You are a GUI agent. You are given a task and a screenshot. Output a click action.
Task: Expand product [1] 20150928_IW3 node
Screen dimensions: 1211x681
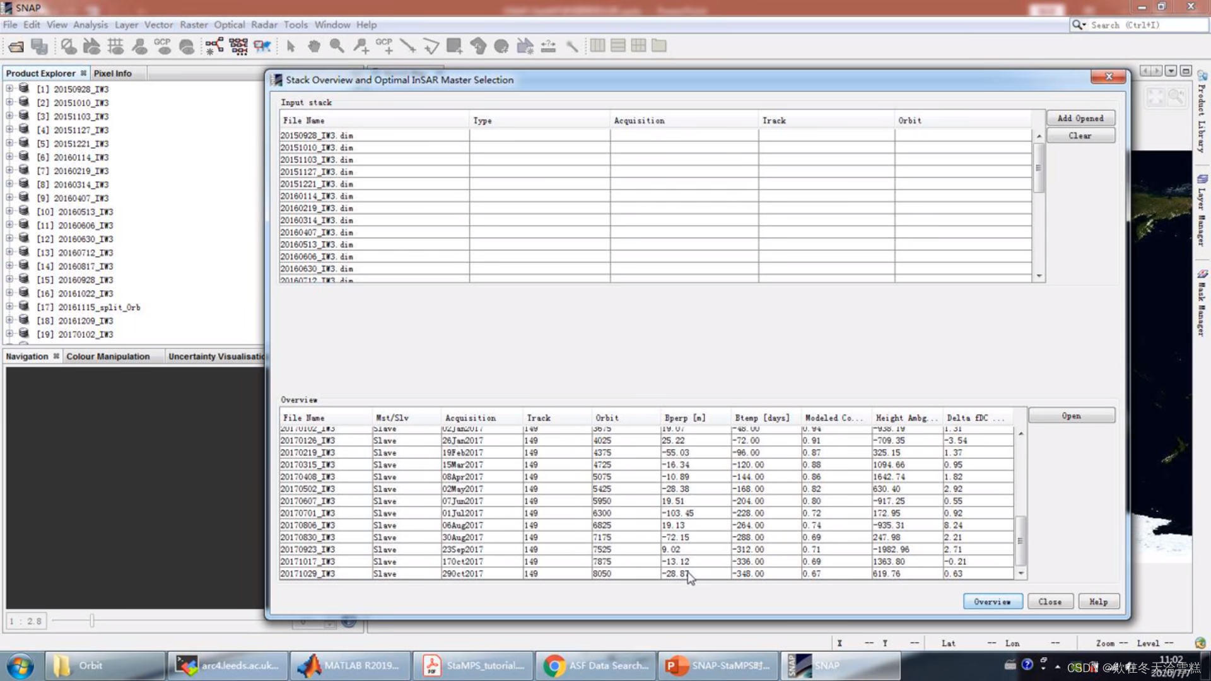tap(9, 89)
